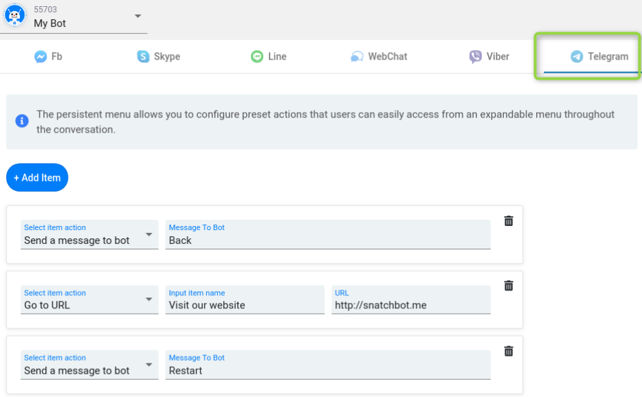Open the Go to URL action dropdown
This screenshot has width=642, height=397.
point(148,299)
